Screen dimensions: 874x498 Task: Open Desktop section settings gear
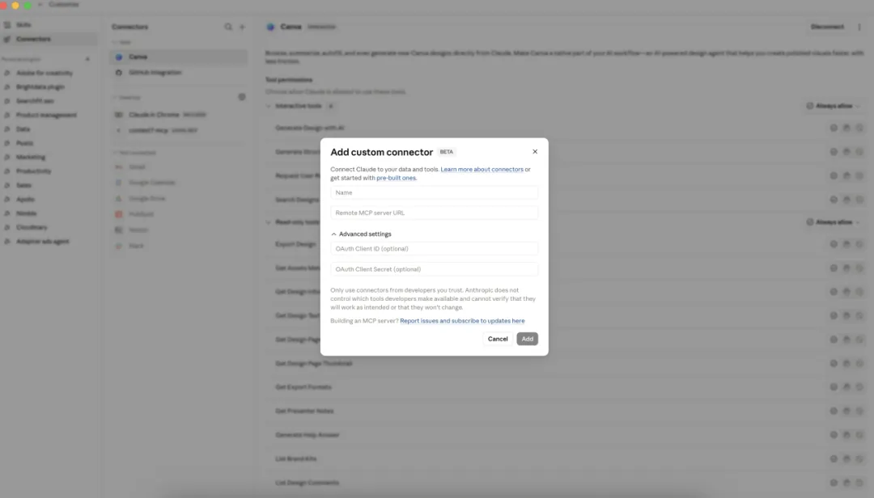point(242,97)
